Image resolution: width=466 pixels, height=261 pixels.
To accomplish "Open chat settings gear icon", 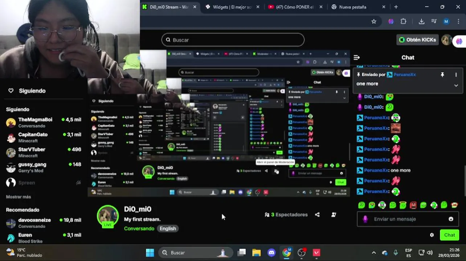I will click(432, 235).
